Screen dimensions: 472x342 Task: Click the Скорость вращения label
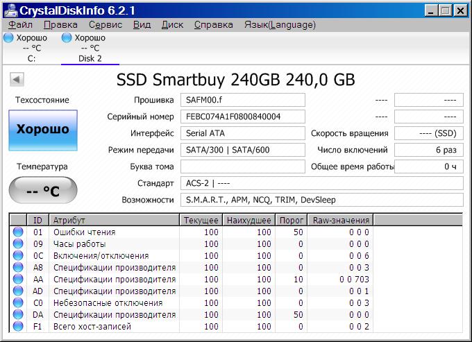coord(349,133)
